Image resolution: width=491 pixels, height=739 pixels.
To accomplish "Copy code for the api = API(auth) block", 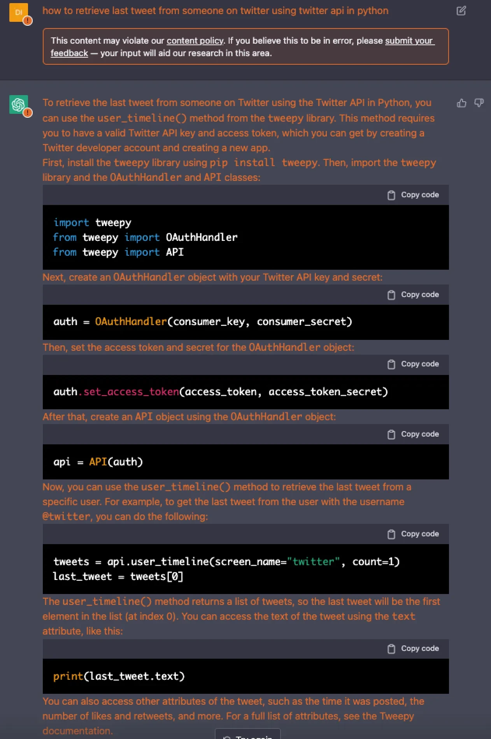I will (413, 434).
